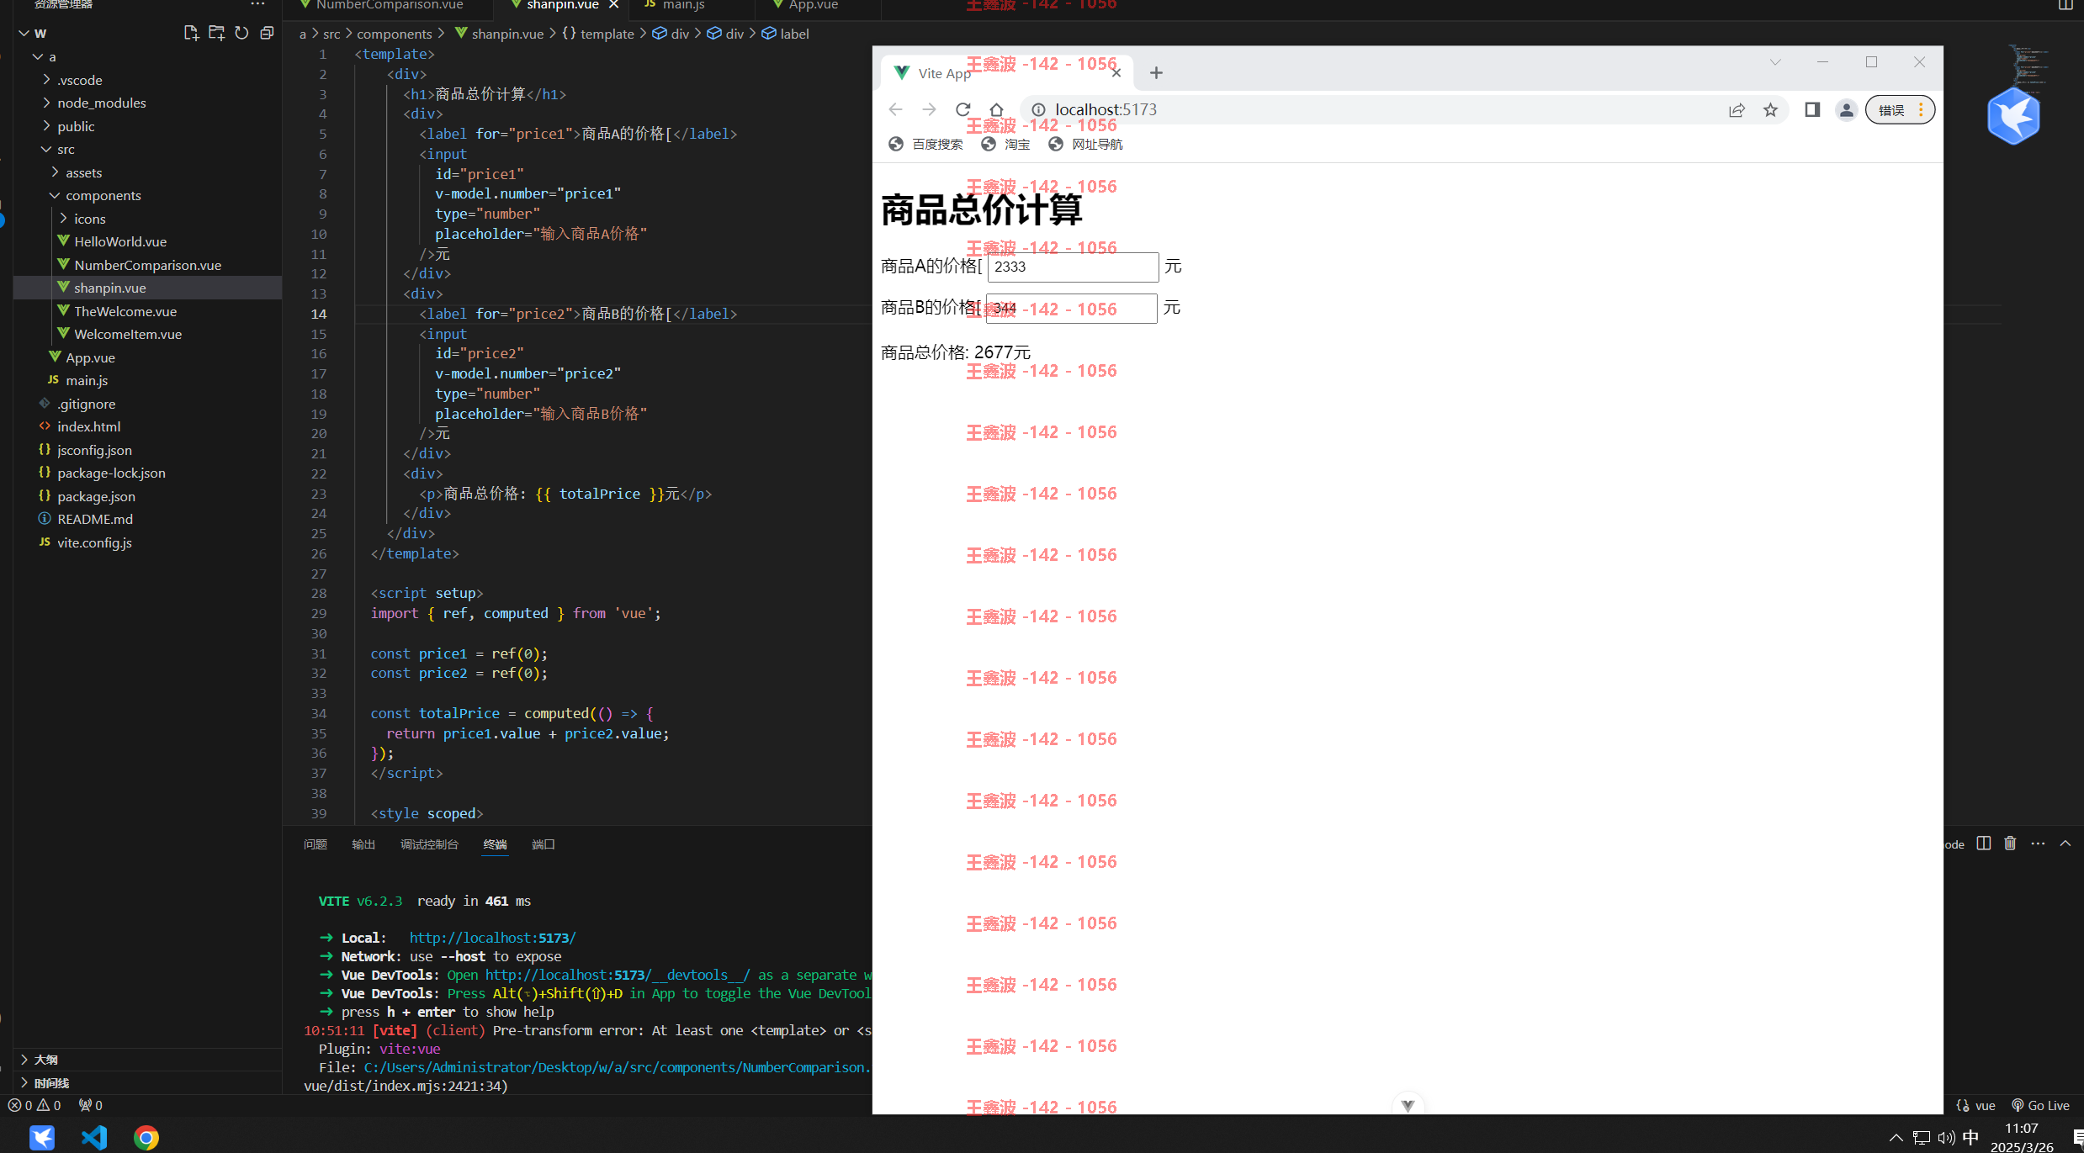The image size is (2084, 1153).
Task: Close the Vite App browser tab
Action: 1116,73
